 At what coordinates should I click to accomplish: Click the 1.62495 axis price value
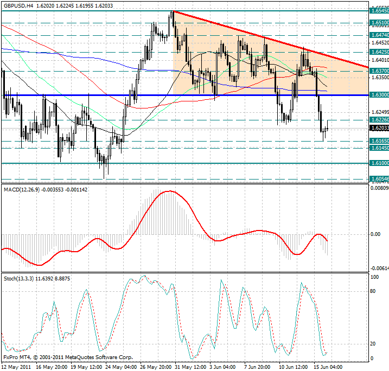click(x=380, y=112)
